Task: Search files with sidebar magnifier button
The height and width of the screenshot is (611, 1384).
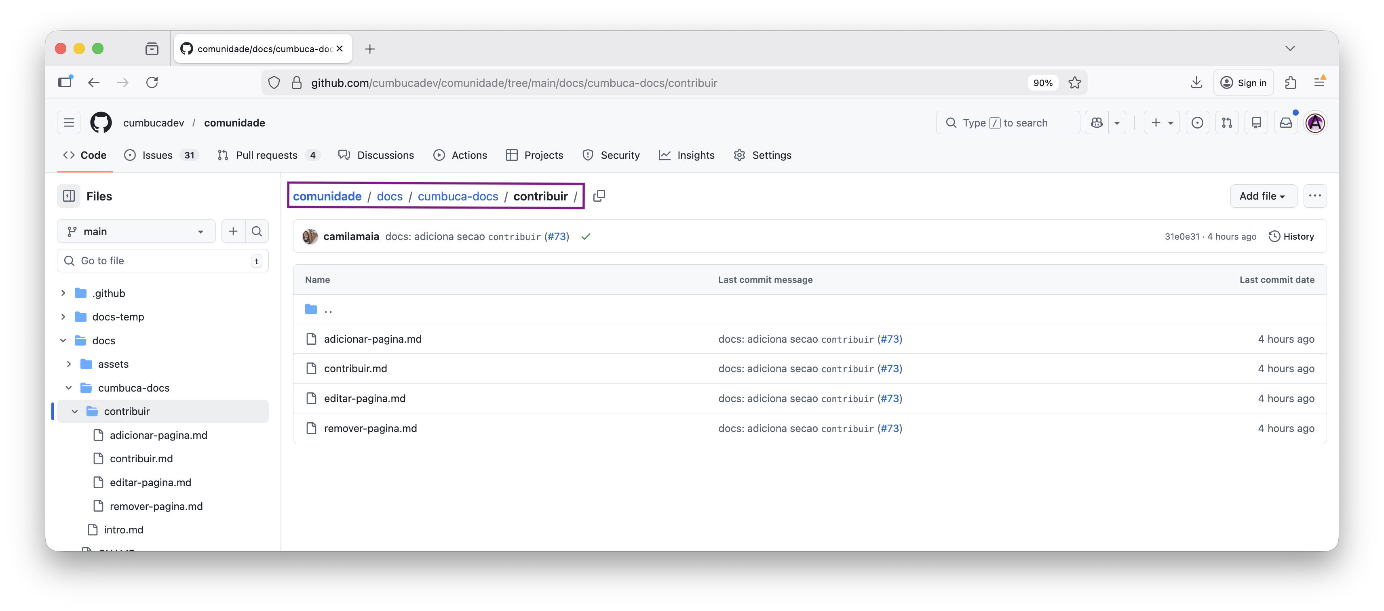Action: pos(257,232)
